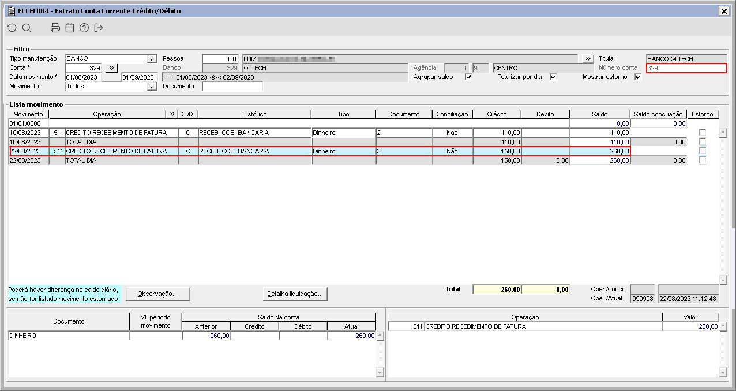Viewport: 736px width, 391px height.
Task: Click the Histórico column header
Action: (254, 114)
